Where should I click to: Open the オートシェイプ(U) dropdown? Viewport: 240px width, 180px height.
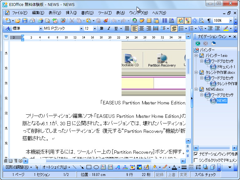[56, 167]
